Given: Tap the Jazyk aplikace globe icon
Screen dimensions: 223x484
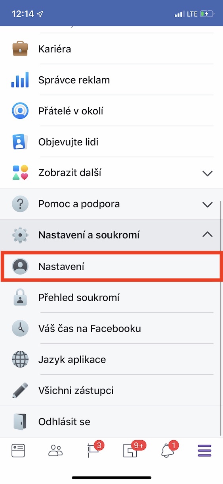Looking at the screenshot, I should (x=20, y=360).
